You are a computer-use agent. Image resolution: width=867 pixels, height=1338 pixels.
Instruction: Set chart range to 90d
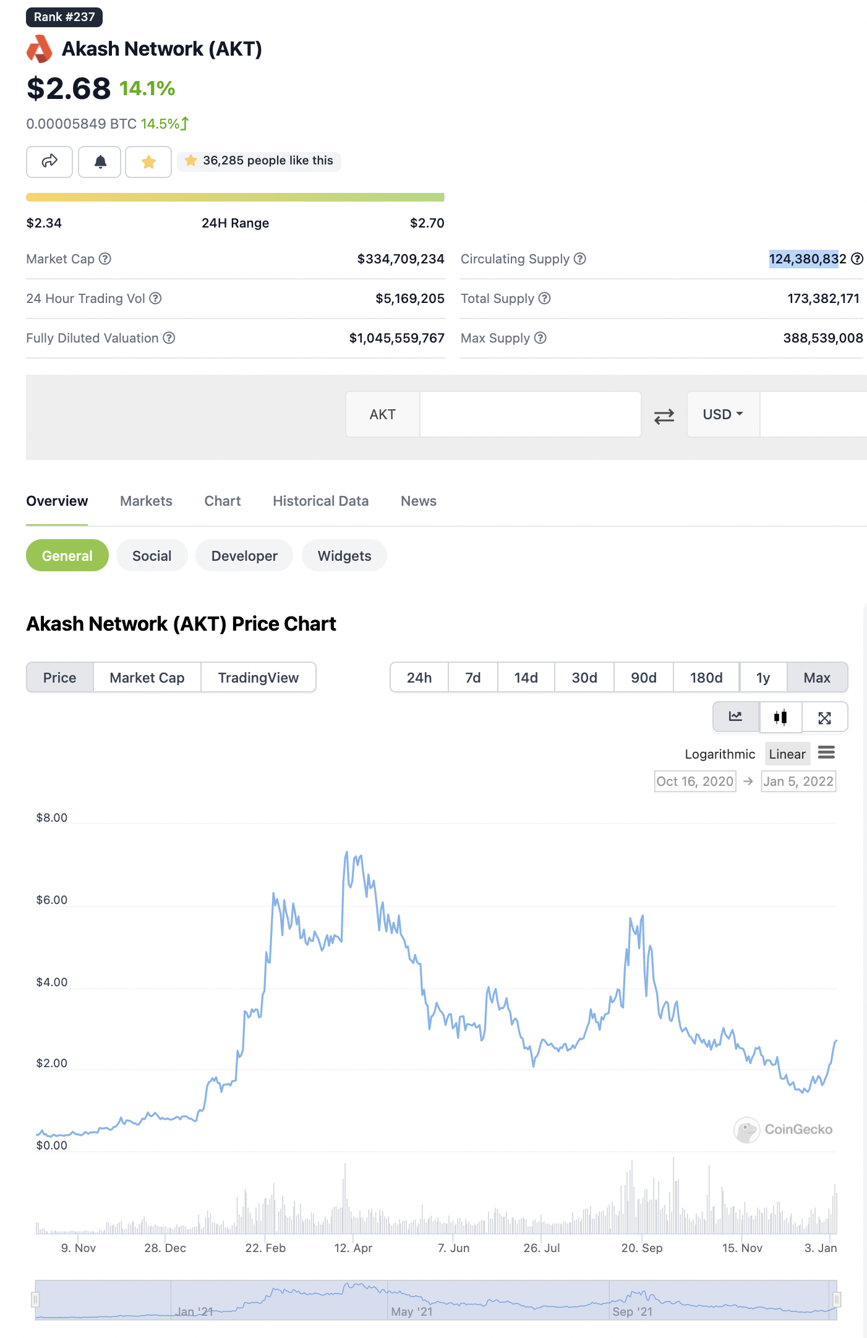pyautogui.click(x=644, y=678)
